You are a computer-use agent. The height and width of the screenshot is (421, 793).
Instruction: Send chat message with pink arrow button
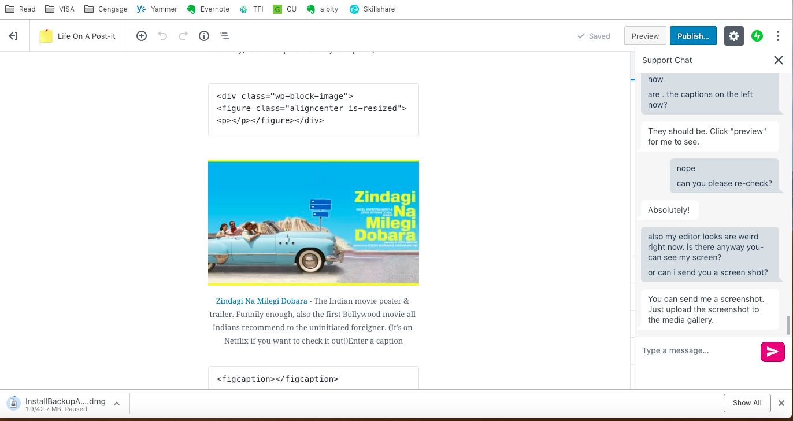tap(772, 351)
